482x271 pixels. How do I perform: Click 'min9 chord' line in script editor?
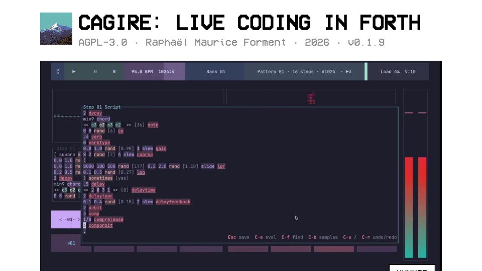pyautogui.click(x=96, y=119)
